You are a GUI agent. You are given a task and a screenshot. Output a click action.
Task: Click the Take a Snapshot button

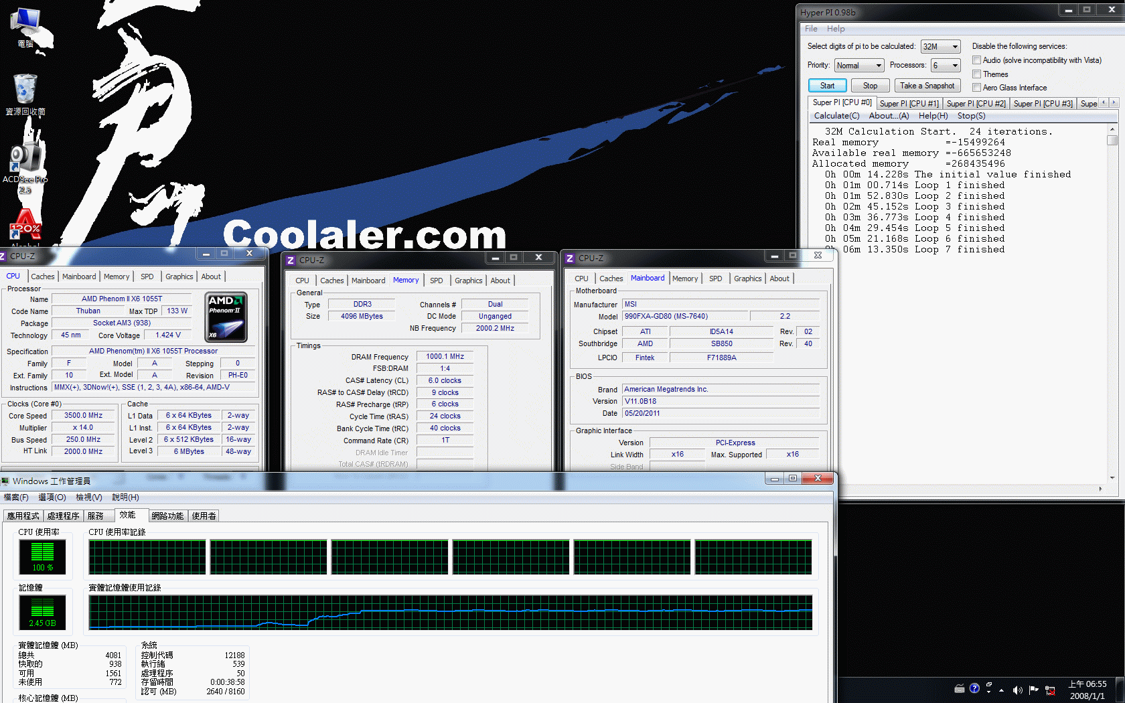pyautogui.click(x=927, y=86)
